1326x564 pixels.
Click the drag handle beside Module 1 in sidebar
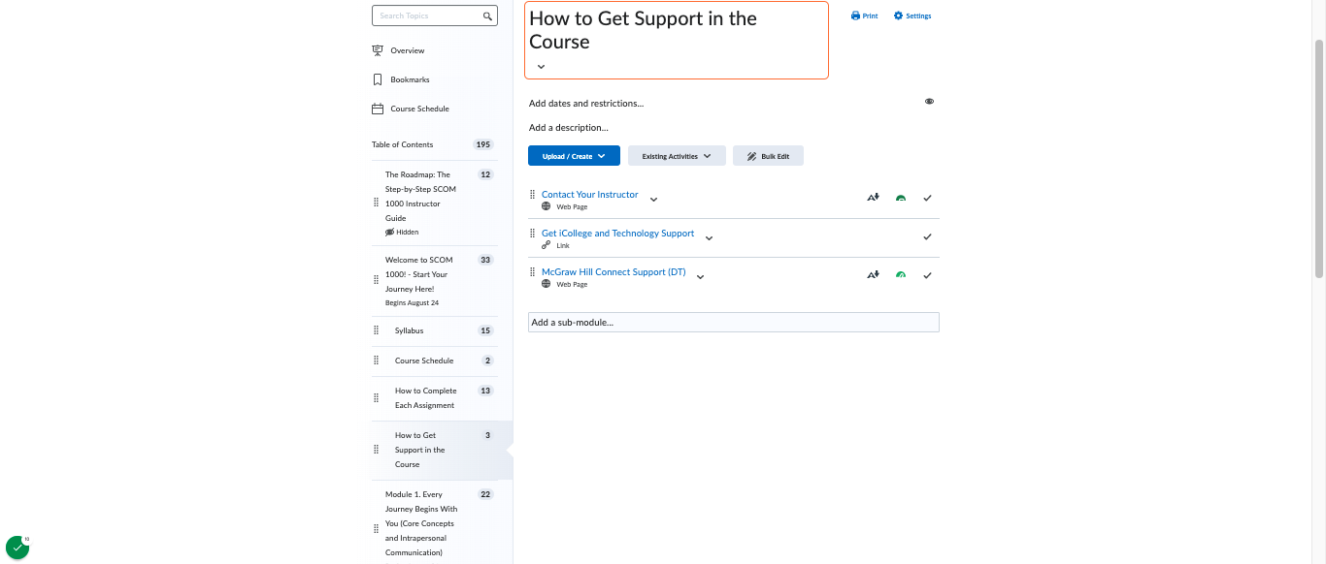[x=377, y=529]
